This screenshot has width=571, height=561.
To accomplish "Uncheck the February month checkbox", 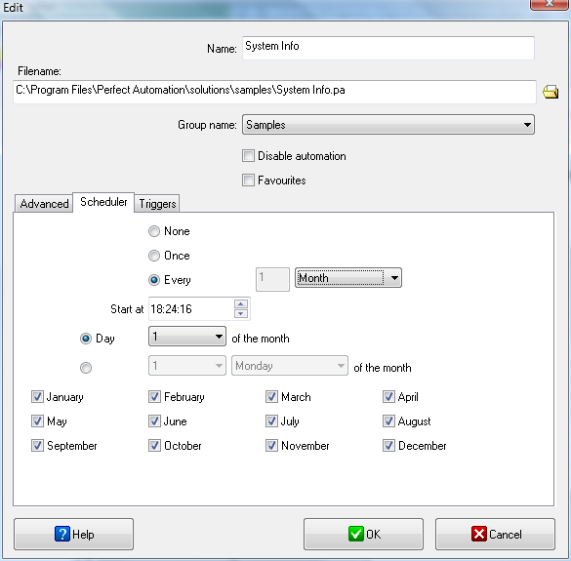I will point(154,397).
